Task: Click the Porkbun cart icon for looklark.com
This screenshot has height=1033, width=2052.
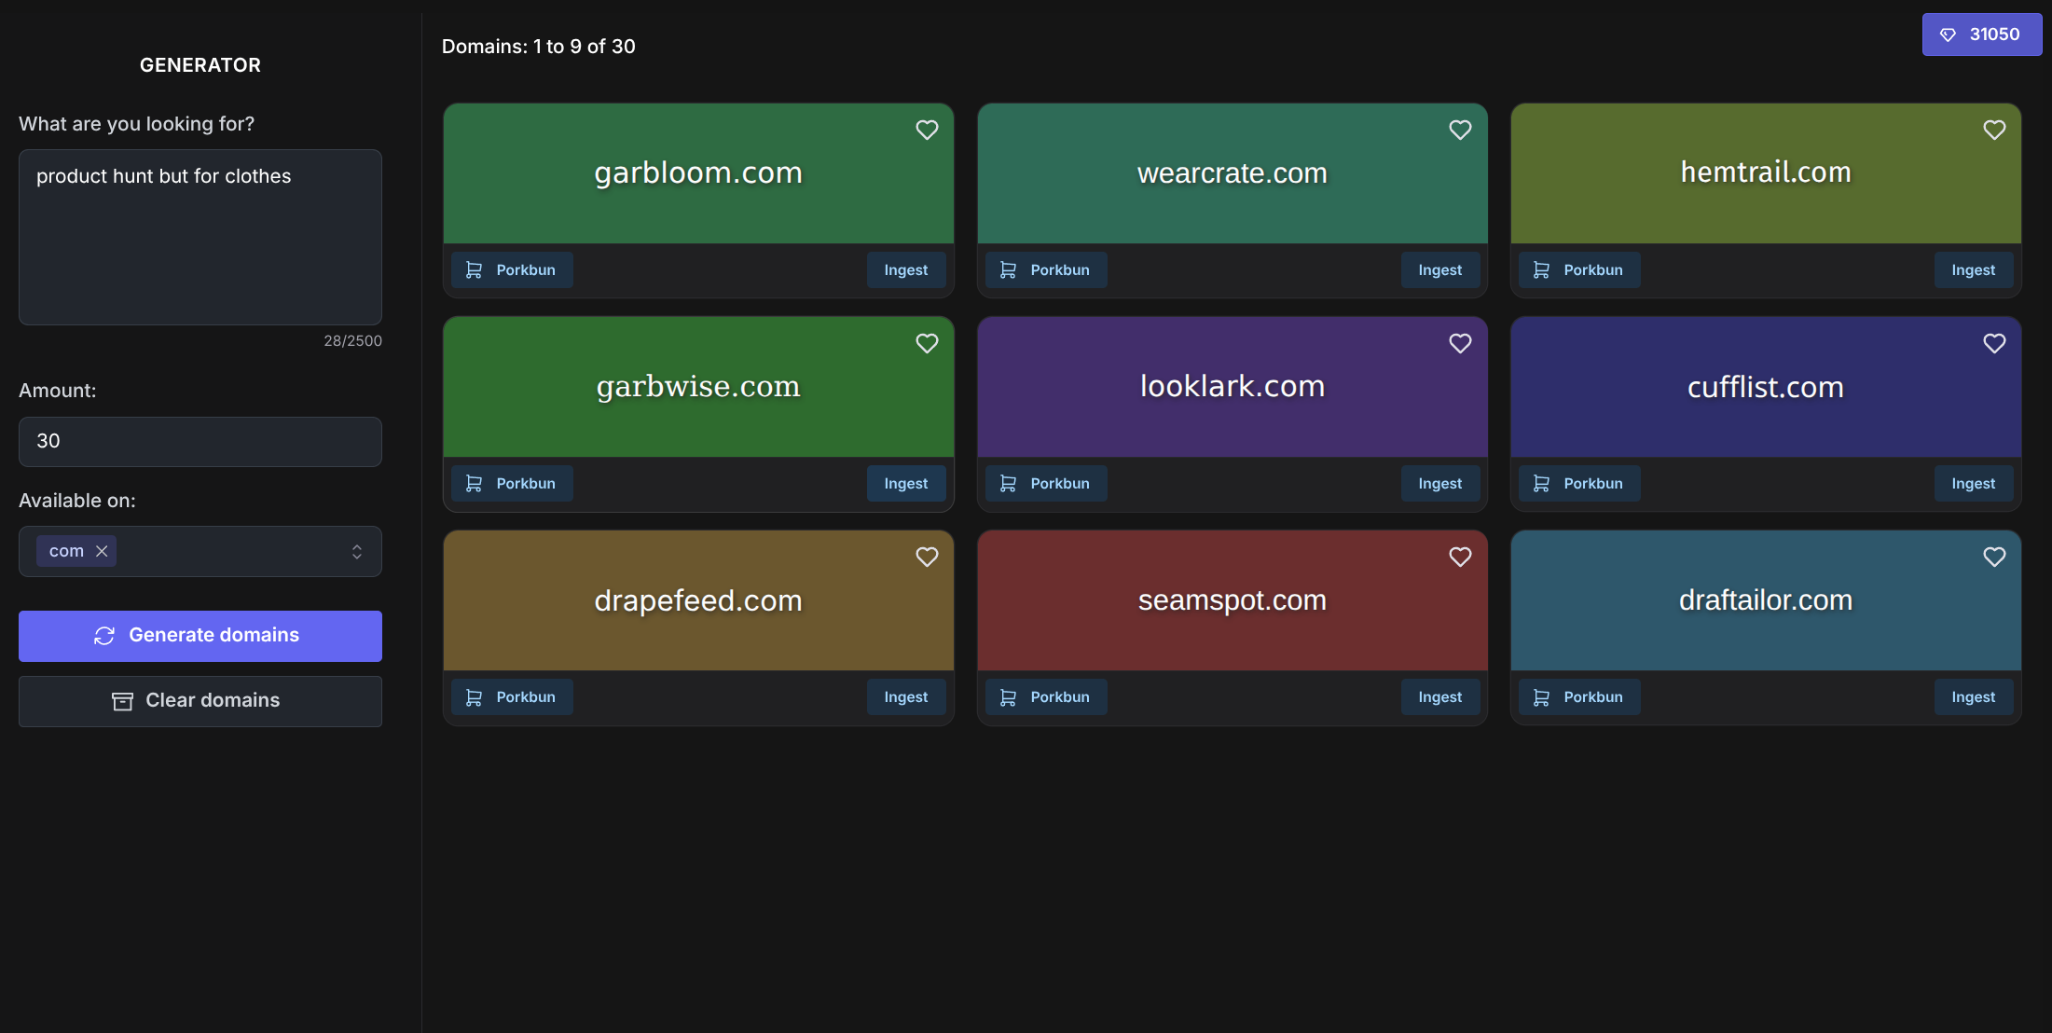Action: click(x=1008, y=483)
